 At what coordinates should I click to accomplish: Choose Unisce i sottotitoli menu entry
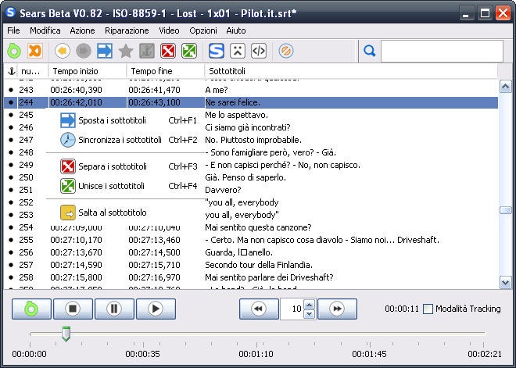(x=125, y=186)
